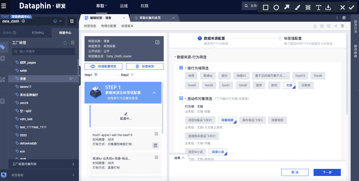Toggle the 阅读小说 selection

pos(218,152)
